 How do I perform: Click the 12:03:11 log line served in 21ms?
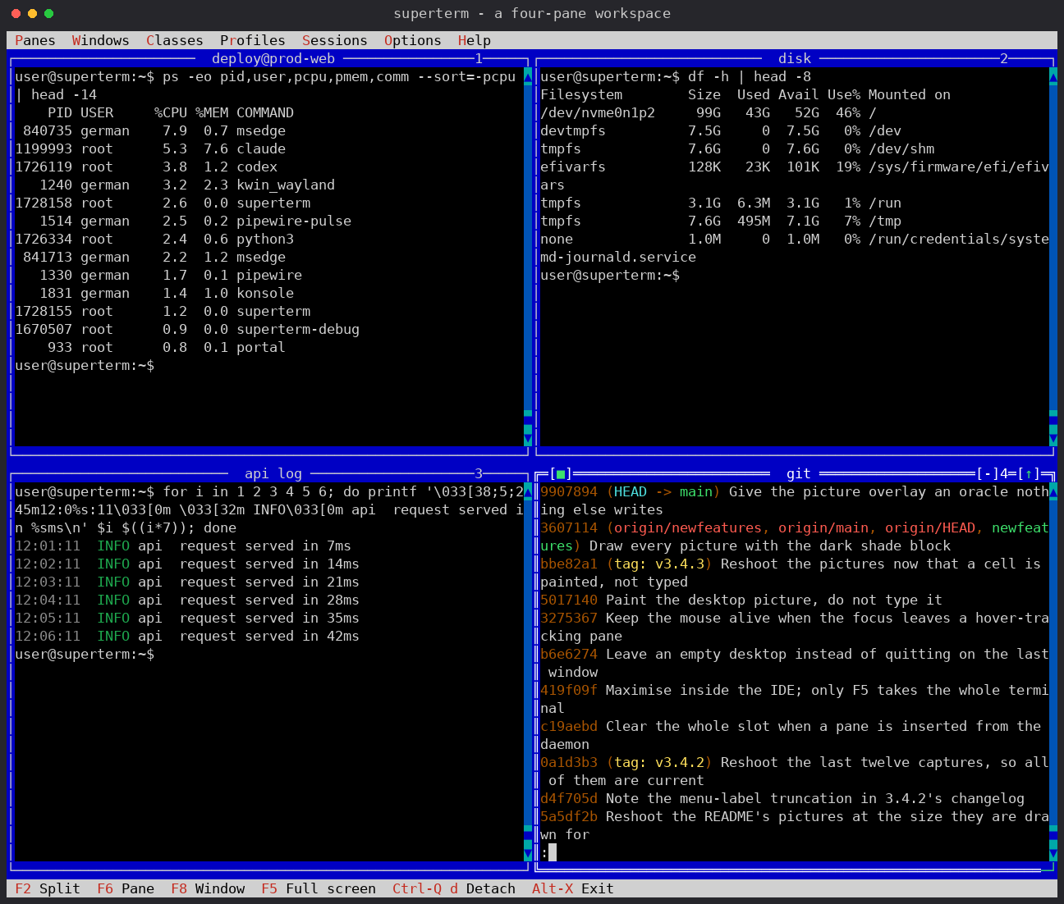(187, 582)
